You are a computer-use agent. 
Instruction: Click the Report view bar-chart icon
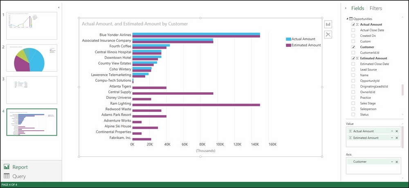[x=7, y=167]
